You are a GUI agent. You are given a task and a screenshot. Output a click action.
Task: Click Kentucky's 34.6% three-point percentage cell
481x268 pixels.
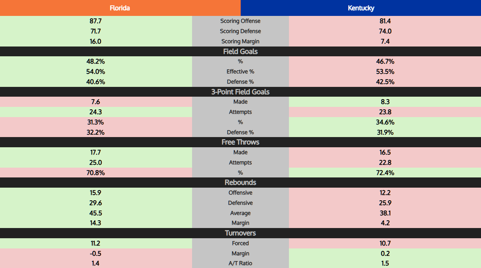(385, 122)
